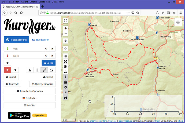Click the mountain road icon in map toolbar
Image resolution: width=185 pixels, height=123 pixels.
(65, 72)
